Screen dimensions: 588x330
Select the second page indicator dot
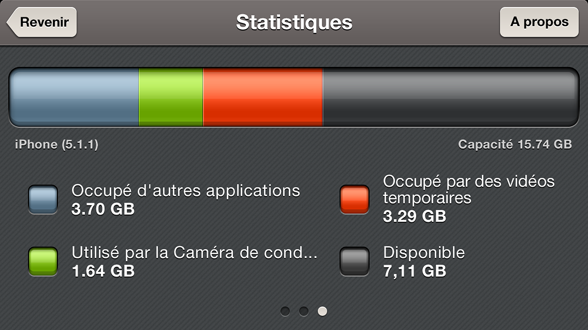pos(304,311)
